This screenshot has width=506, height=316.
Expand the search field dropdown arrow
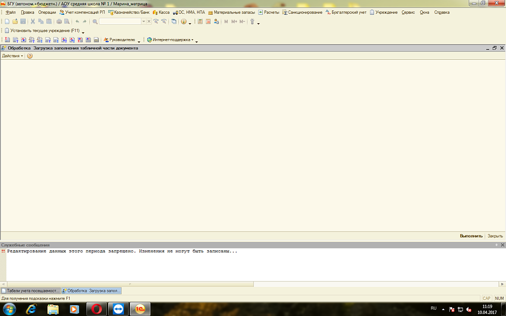pos(144,22)
